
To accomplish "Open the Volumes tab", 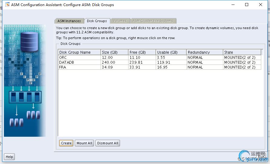I will coord(120,21).
